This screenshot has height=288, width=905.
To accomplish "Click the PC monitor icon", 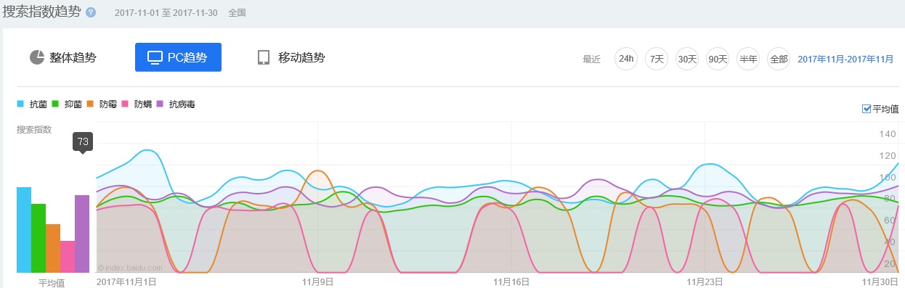I will [x=155, y=57].
